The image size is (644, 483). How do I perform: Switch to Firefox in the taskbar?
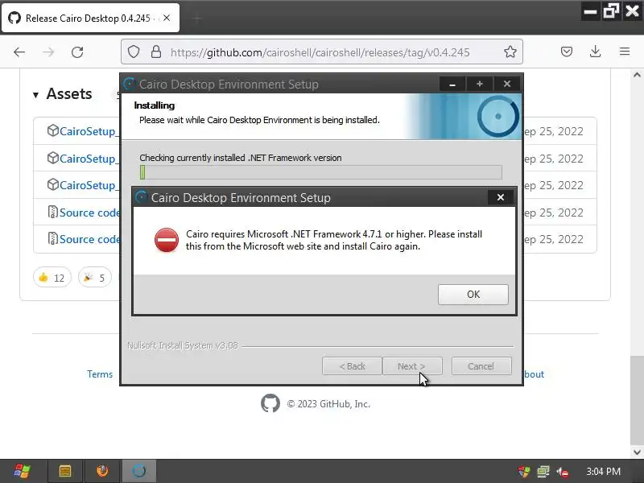click(x=102, y=471)
